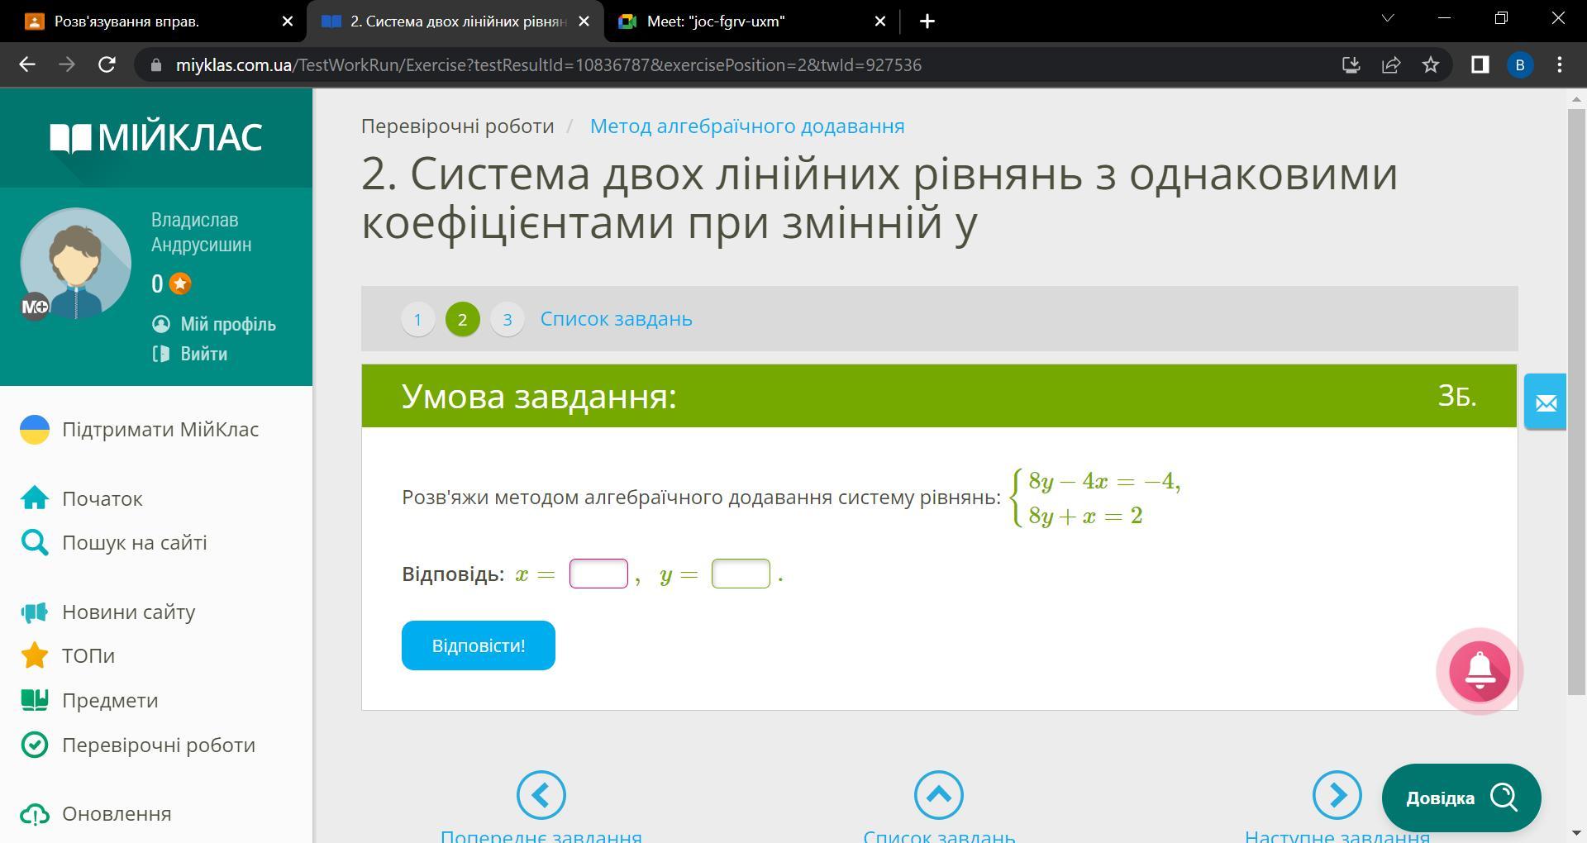Click the up arrow task list icon
The image size is (1587, 843).
pyautogui.click(x=939, y=795)
